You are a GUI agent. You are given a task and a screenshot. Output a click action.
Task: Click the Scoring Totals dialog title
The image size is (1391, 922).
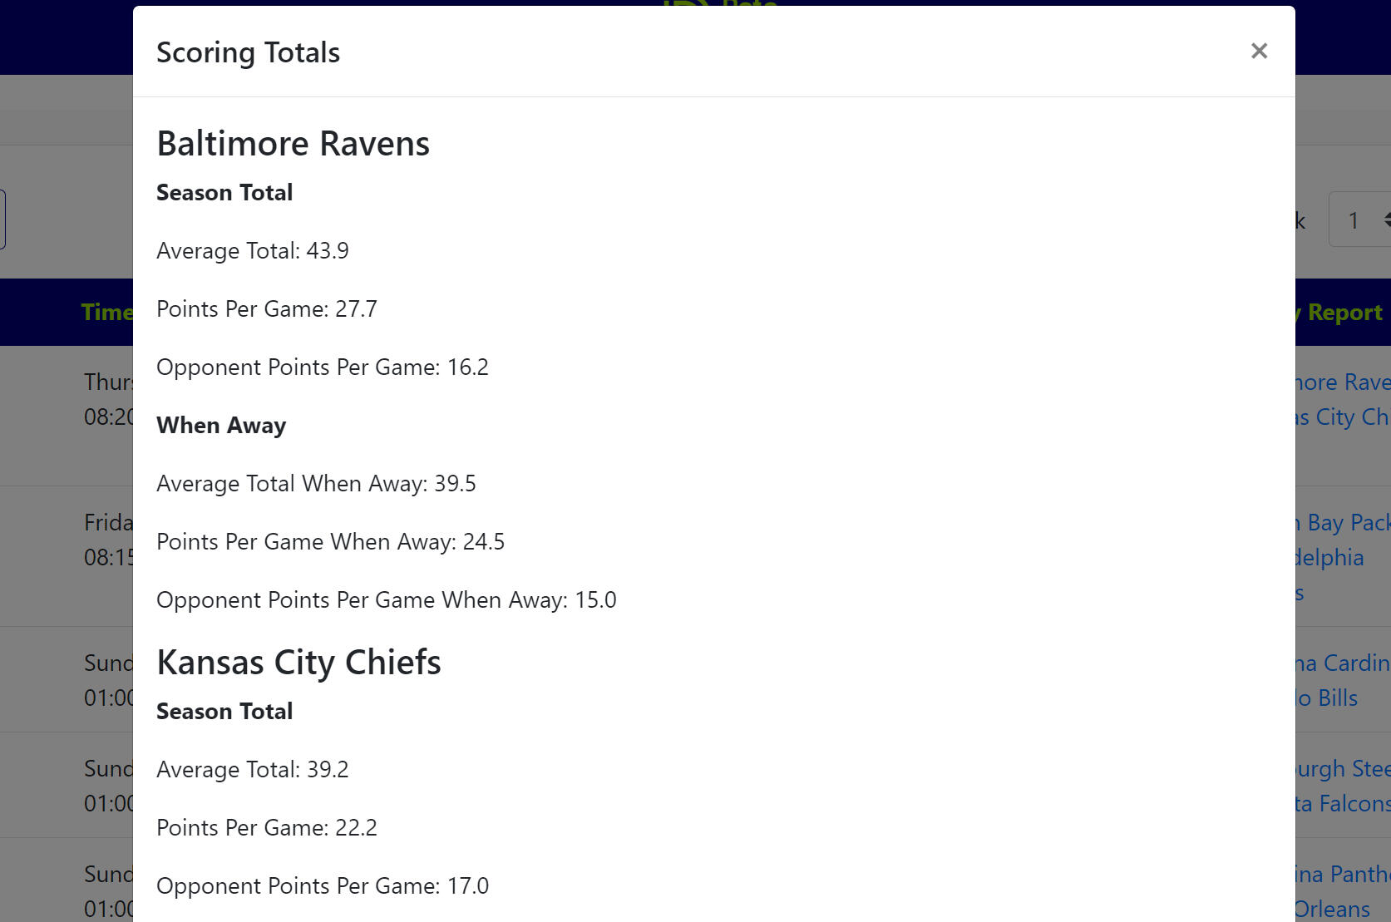248,52
